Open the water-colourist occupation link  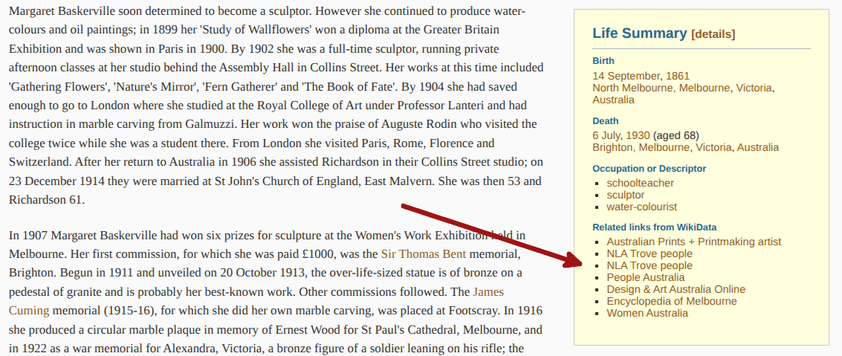641,207
